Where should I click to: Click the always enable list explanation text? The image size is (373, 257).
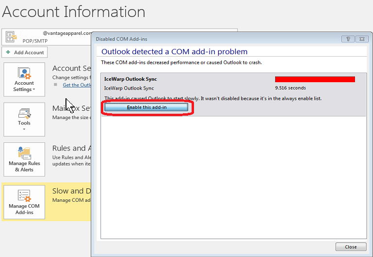tap(213, 98)
